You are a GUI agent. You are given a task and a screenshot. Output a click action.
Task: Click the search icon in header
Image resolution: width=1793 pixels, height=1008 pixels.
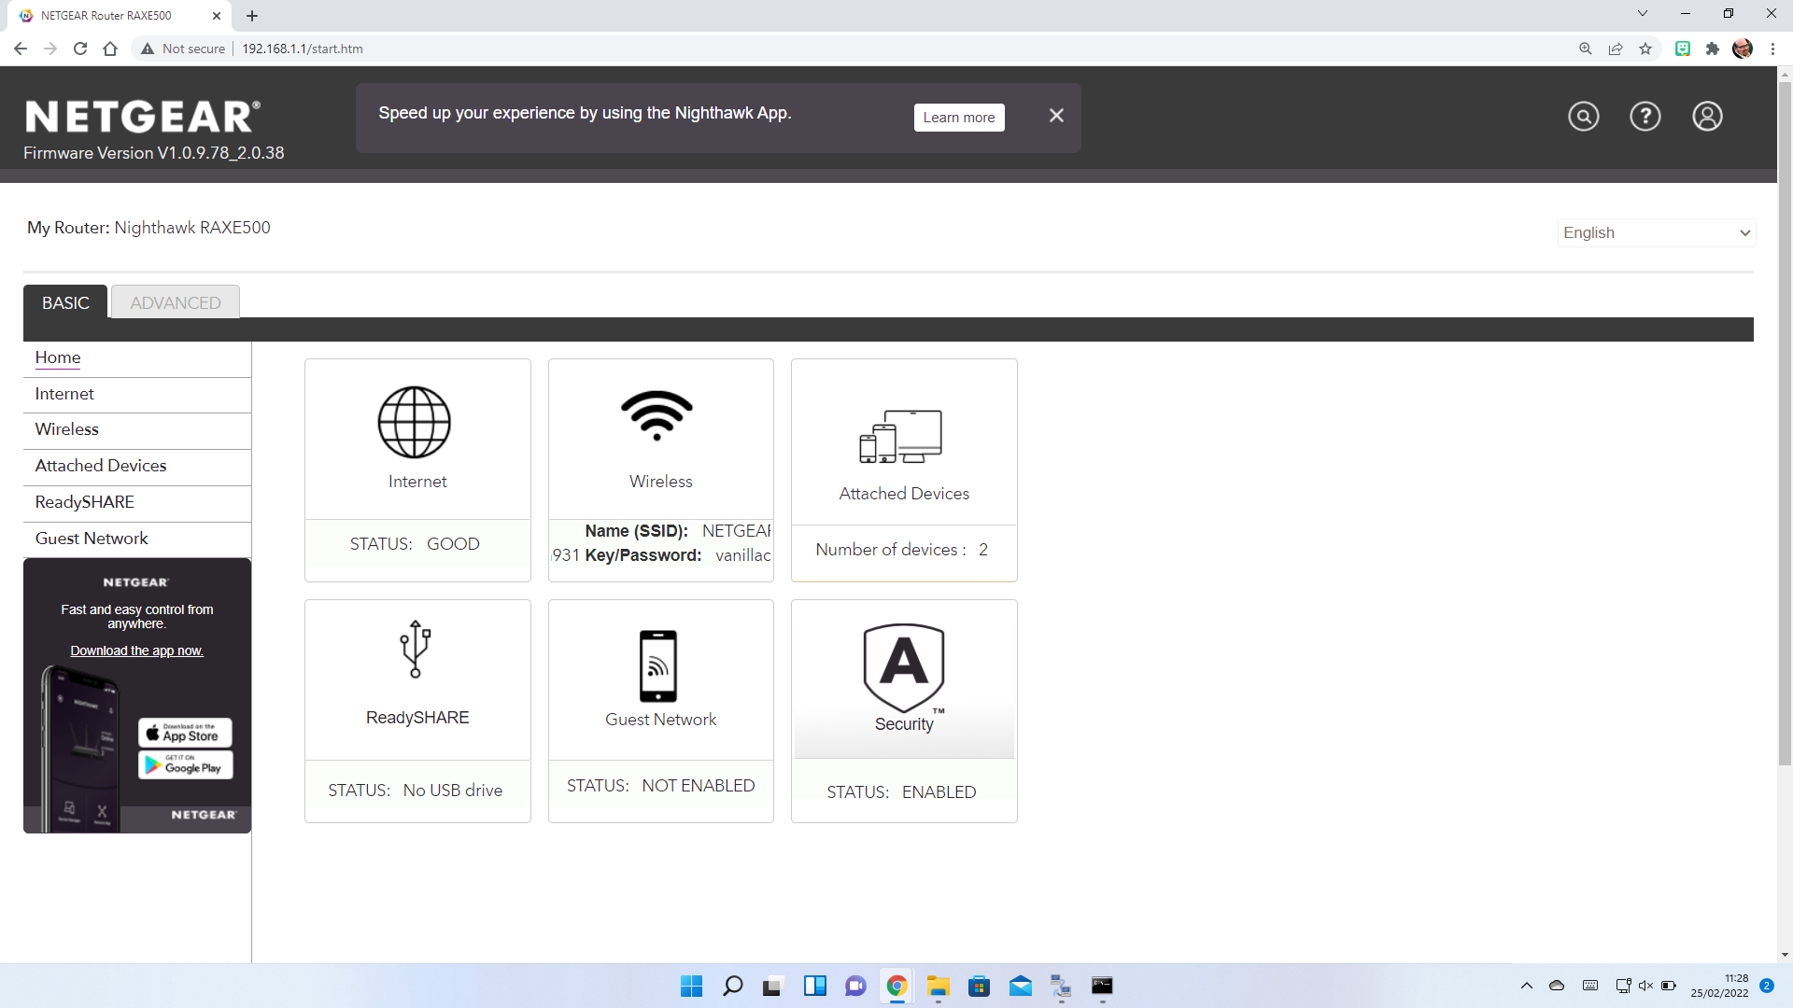pyautogui.click(x=1584, y=117)
